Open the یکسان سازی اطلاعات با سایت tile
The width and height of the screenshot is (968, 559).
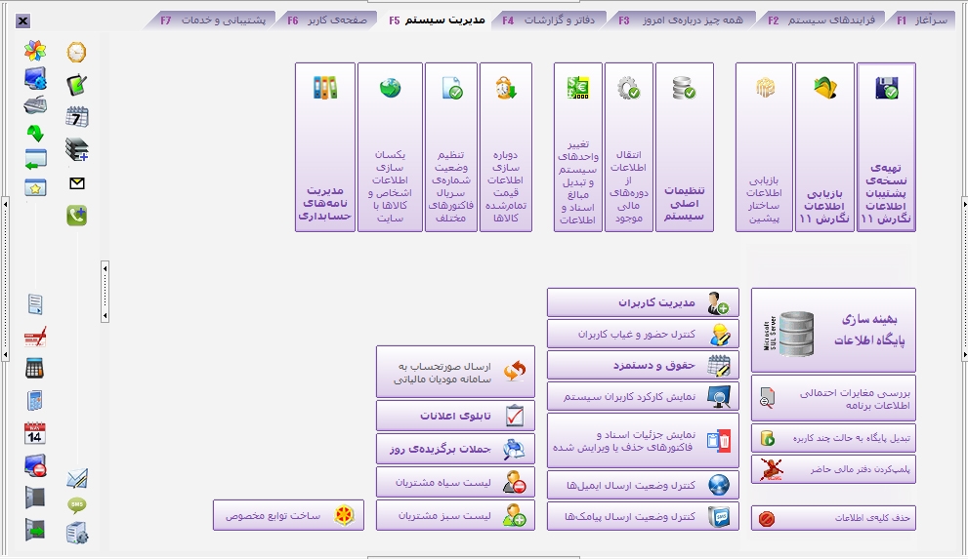click(x=390, y=147)
